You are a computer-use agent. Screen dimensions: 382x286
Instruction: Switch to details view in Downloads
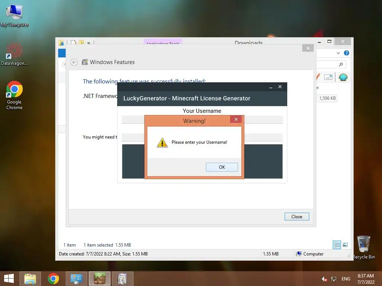click(337, 245)
